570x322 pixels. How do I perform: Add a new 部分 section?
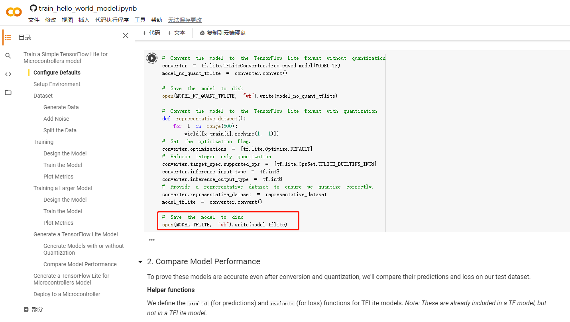click(33, 309)
